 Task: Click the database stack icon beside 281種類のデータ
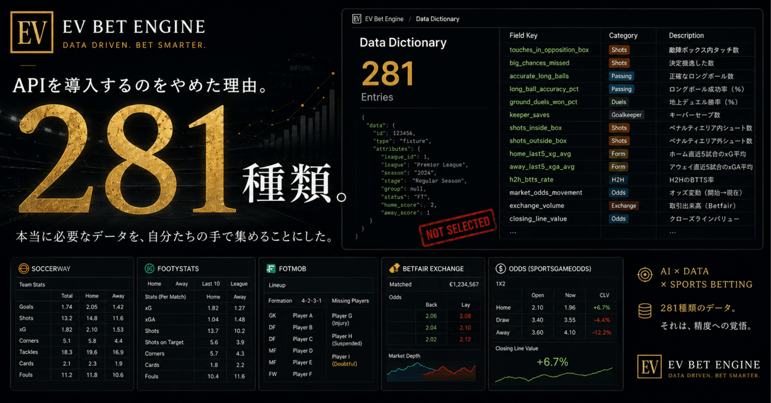tap(645, 311)
